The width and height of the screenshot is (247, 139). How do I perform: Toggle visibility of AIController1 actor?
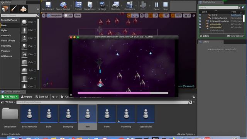click(x=200, y=27)
